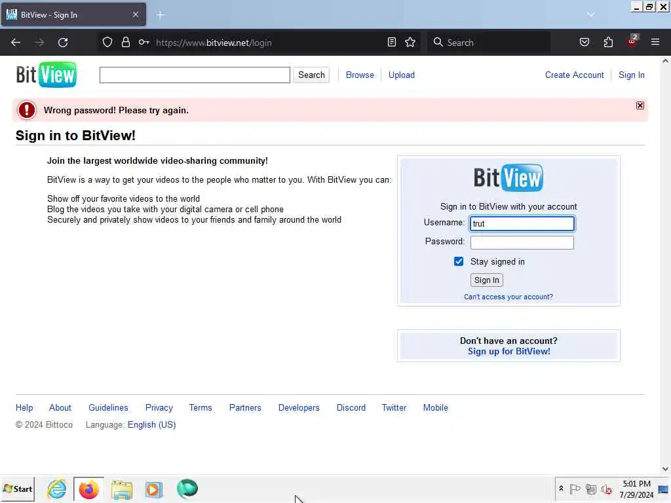Go back with the browser back arrow
The width and height of the screenshot is (671, 503).
point(16,43)
